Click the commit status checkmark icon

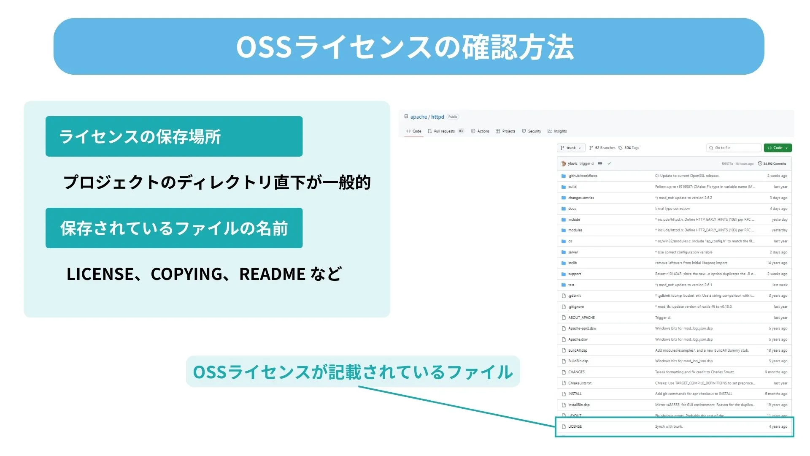click(x=609, y=164)
